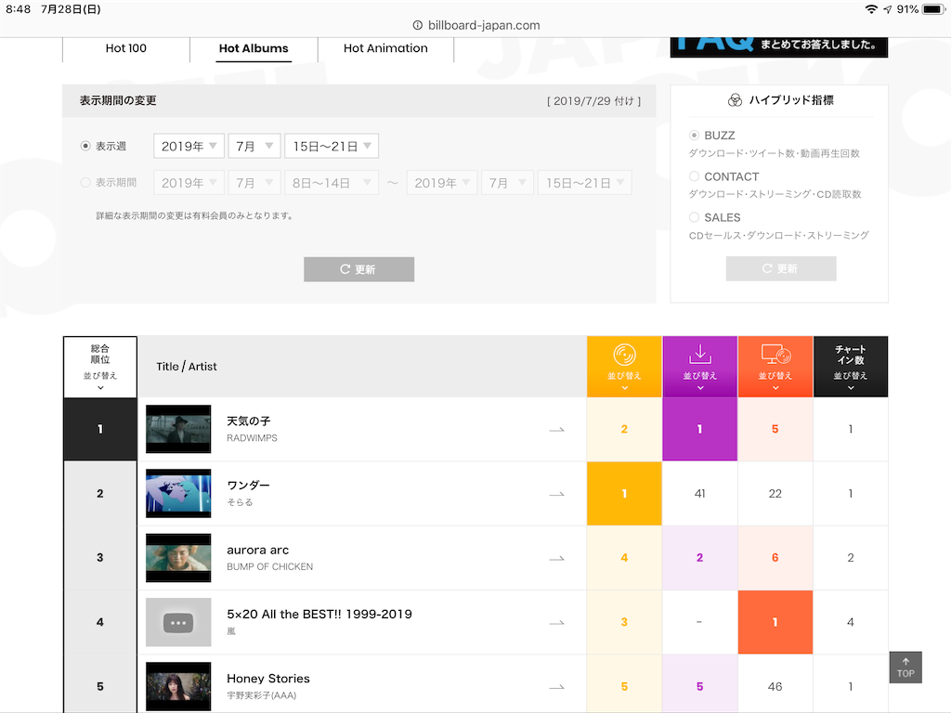
Task: Select the 表示期間 radio button
Action: [85, 183]
